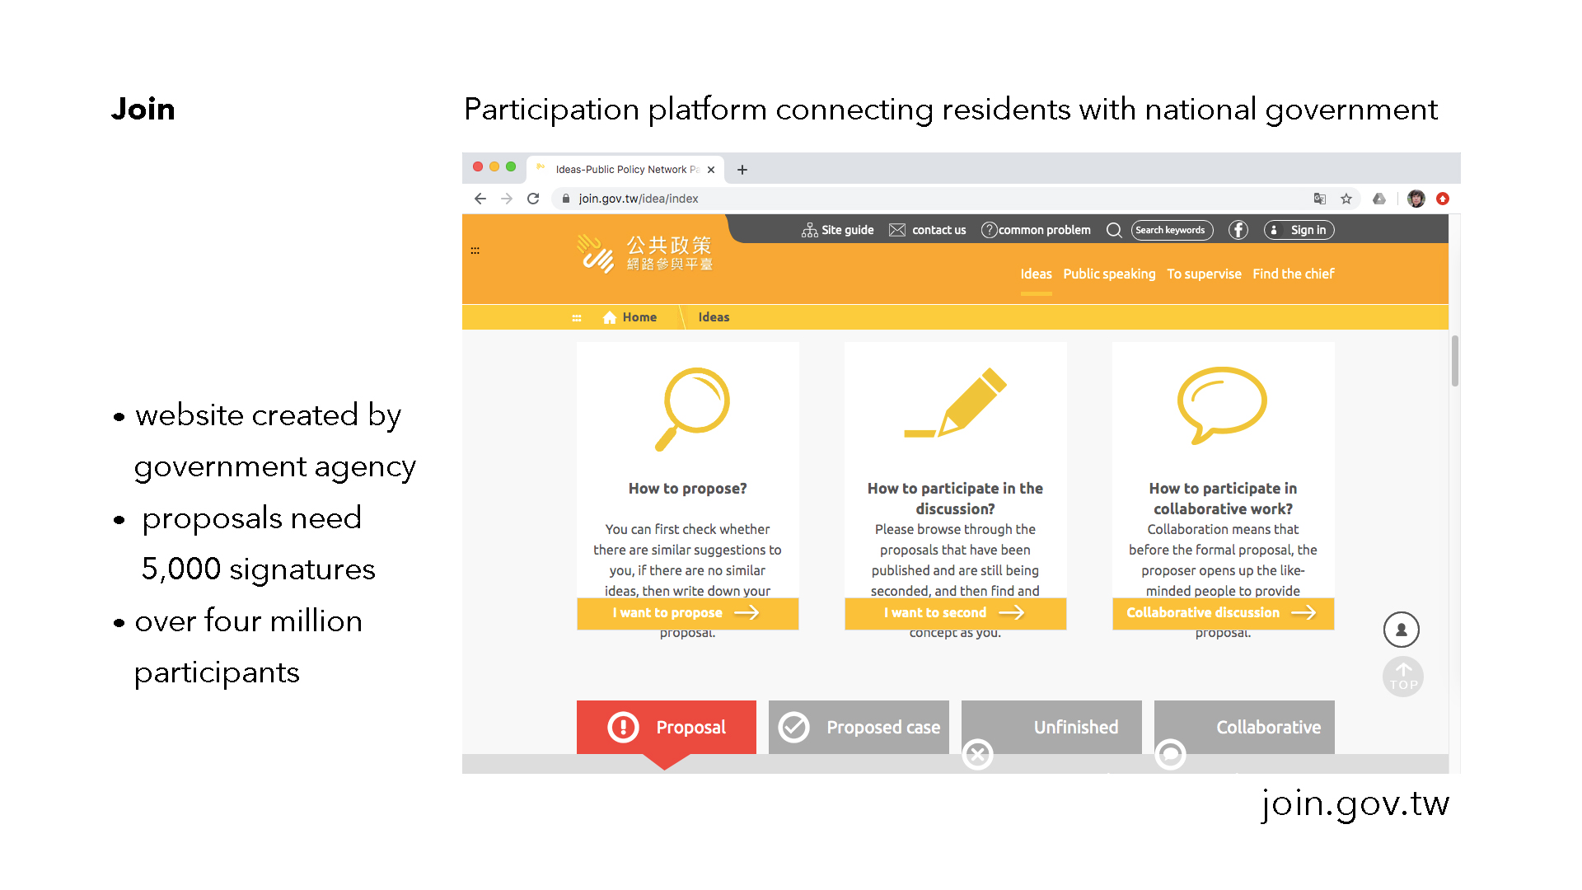This screenshot has height=890, width=1582.
Task: Click How to participate in the discussion? heading
Action: tap(955, 499)
